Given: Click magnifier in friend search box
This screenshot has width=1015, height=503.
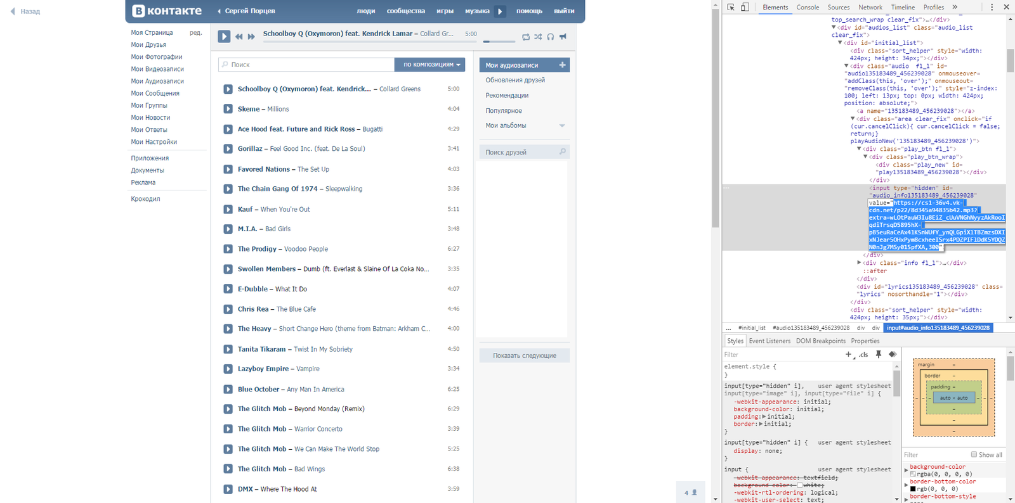Looking at the screenshot, I should click(562, 152).
